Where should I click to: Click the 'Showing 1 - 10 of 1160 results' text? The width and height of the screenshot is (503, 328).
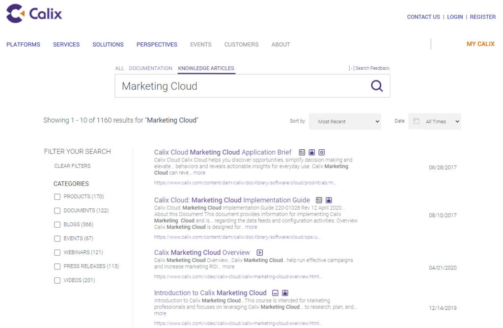(121, 120)
